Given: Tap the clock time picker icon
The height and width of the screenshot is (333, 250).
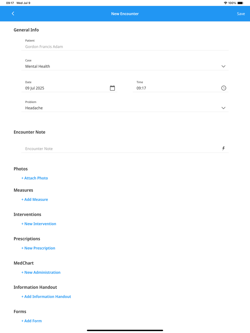Looking at the screenshot, I should click(x=224, y=88).
